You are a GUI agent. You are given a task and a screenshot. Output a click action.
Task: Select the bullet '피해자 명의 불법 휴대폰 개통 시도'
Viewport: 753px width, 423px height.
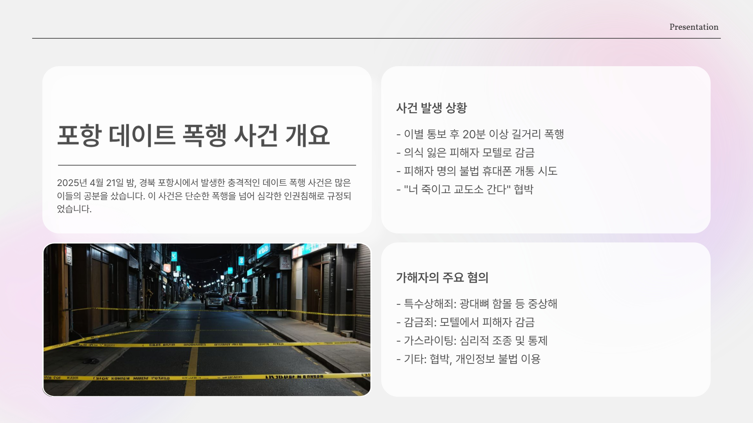coord(478,171)
